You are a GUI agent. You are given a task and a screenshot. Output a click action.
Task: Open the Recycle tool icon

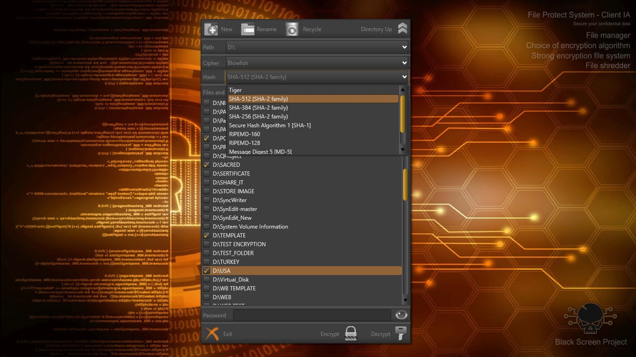291,29
